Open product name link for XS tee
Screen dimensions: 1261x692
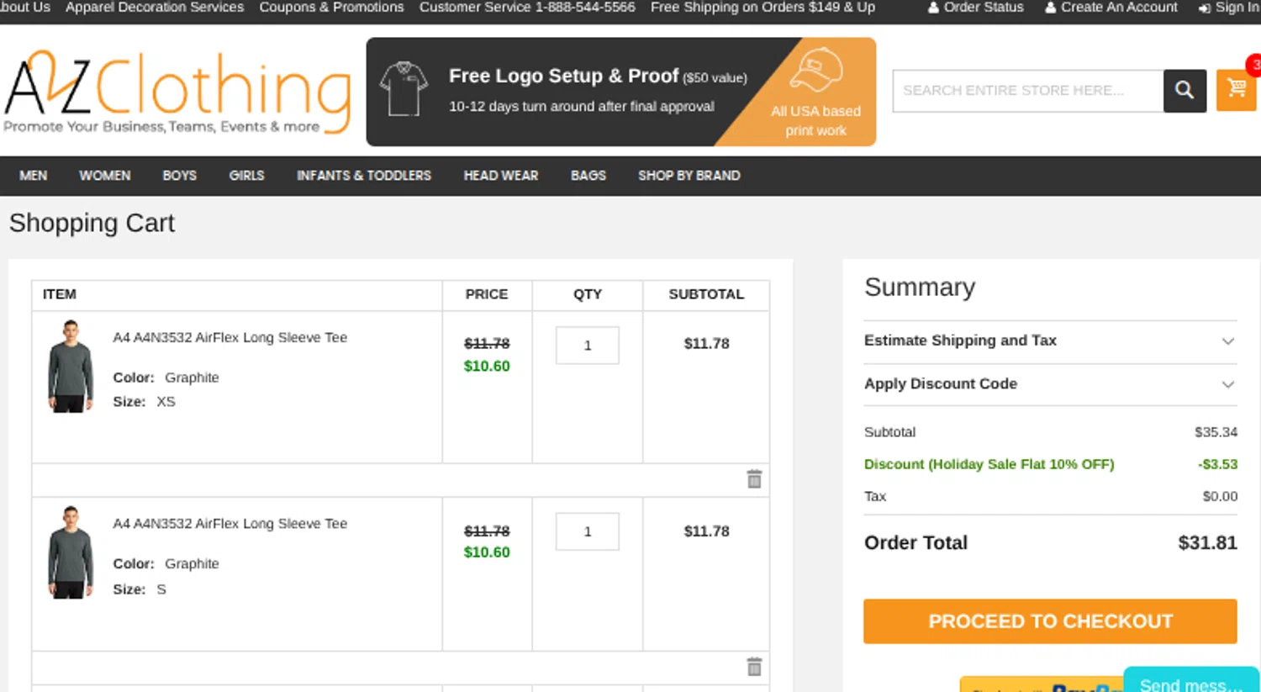click(230, 337)
